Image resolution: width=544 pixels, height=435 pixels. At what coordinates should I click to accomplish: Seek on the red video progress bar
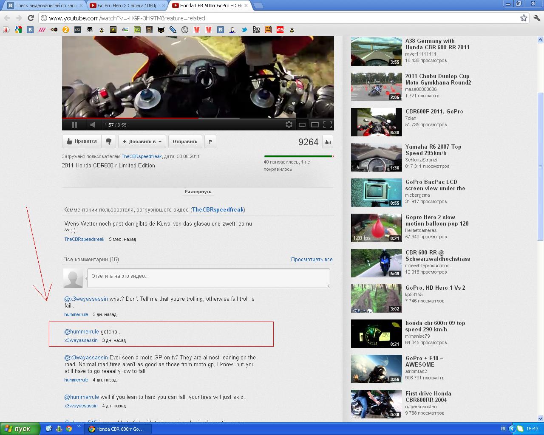[x=198, y=119]
